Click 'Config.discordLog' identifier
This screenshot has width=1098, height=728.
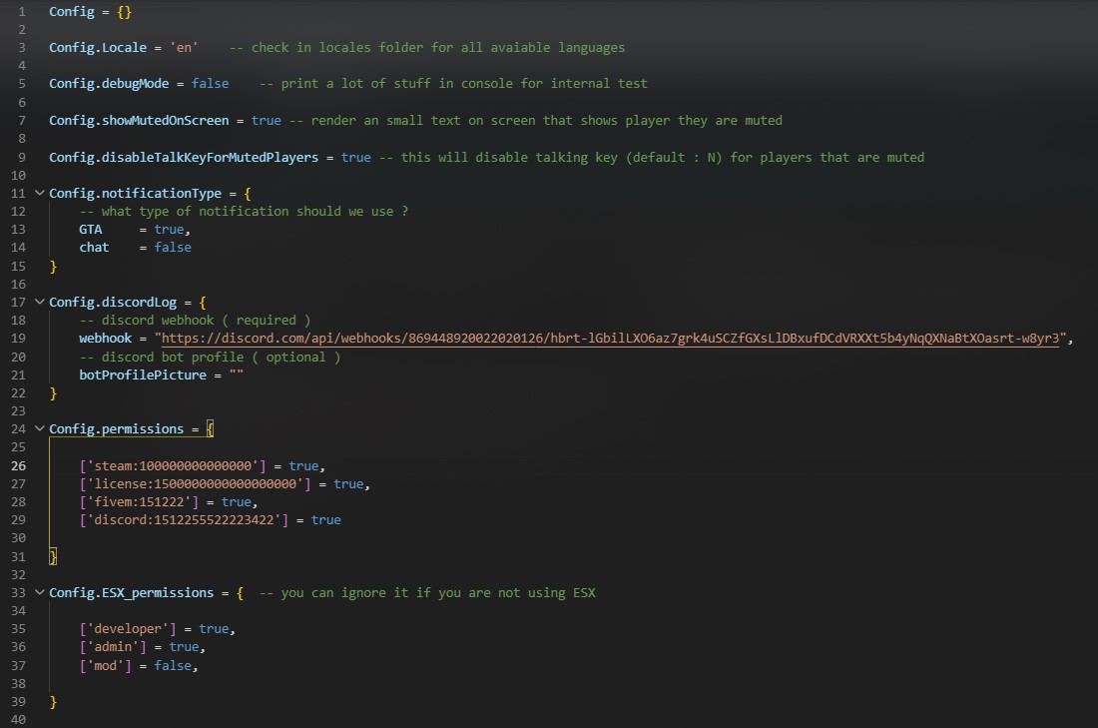pos(113,303)
